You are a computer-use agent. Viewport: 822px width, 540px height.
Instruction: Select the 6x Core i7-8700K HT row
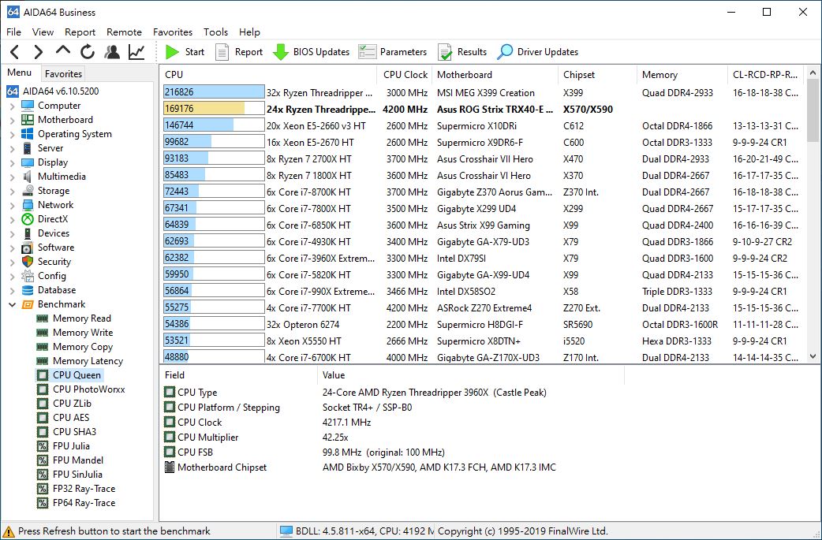pyautogui.click(x=482, y=192)
